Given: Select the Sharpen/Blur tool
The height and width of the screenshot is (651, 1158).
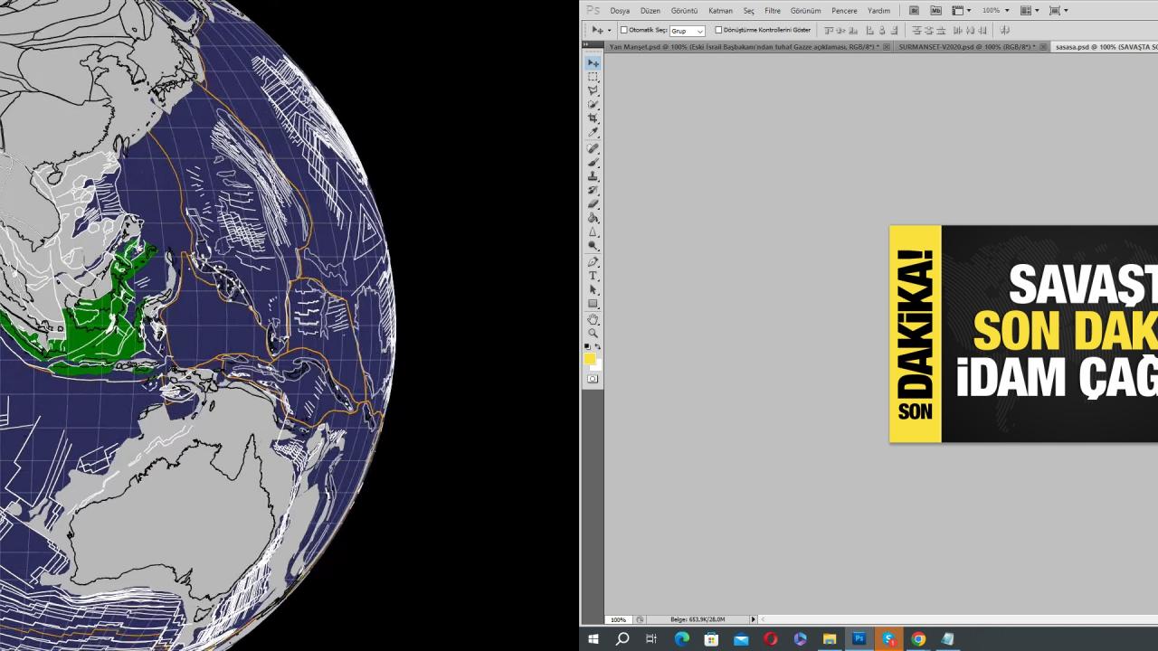Looking at the screenshot, I should click(593, 232).
